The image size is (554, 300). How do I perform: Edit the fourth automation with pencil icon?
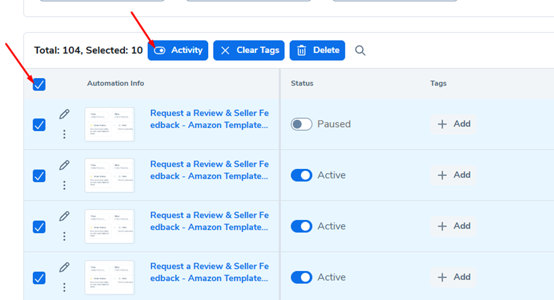[64, 267]
